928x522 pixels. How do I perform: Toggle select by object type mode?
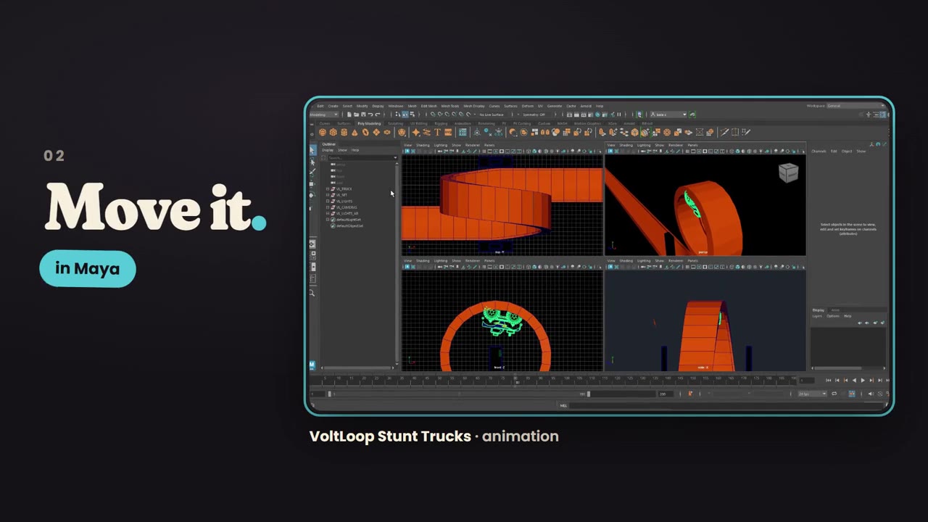click(x=405, y=115)
